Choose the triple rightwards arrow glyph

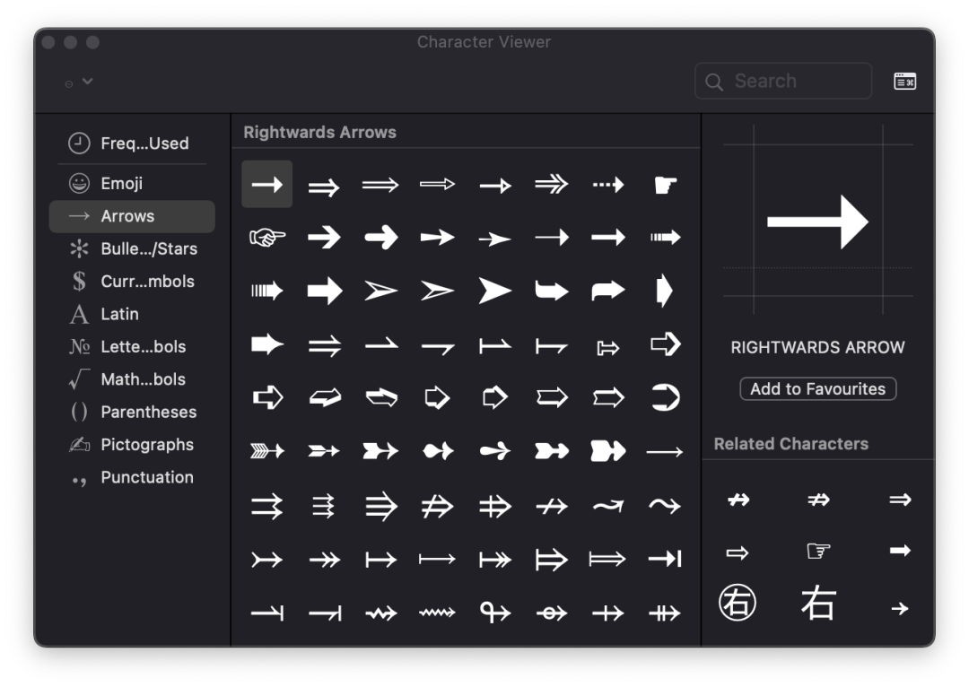pos(380,506)
